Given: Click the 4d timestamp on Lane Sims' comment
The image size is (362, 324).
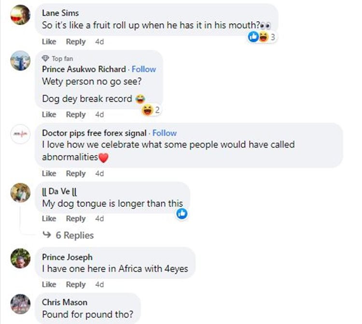Looking at the screenshot, I should coord(99,42).
